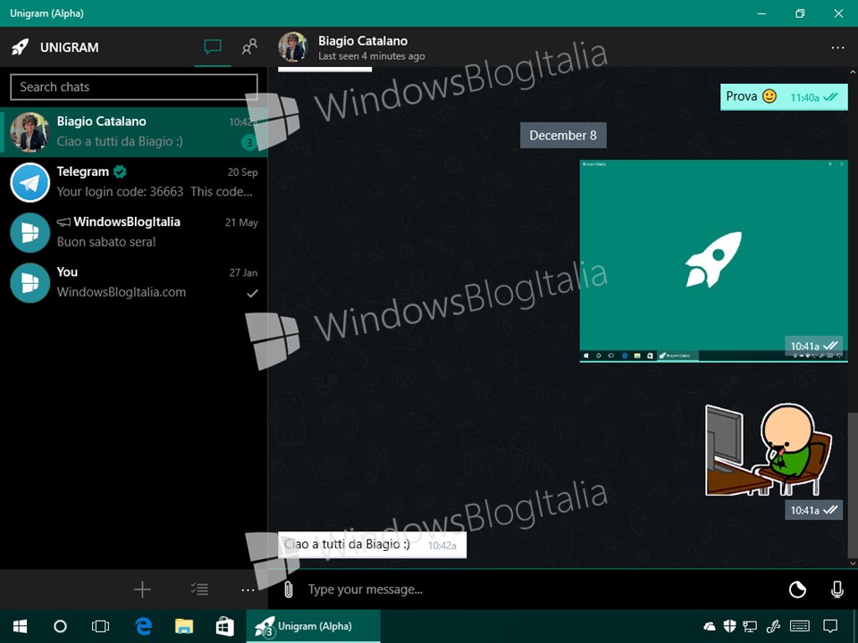Click the paperclip attach file icon
This screenshot has width=858, height=643.
[289, 589]
